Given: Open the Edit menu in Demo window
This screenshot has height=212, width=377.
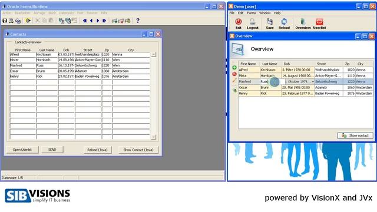Looking at the screenshot, I should pos(241,13).
